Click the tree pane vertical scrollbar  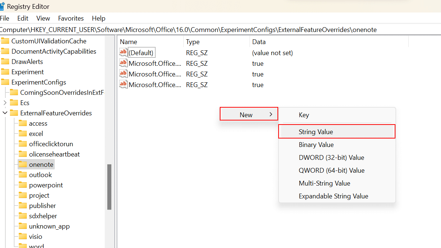point(109,187)
